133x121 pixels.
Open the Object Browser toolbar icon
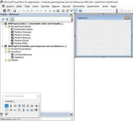pos(71,11)
